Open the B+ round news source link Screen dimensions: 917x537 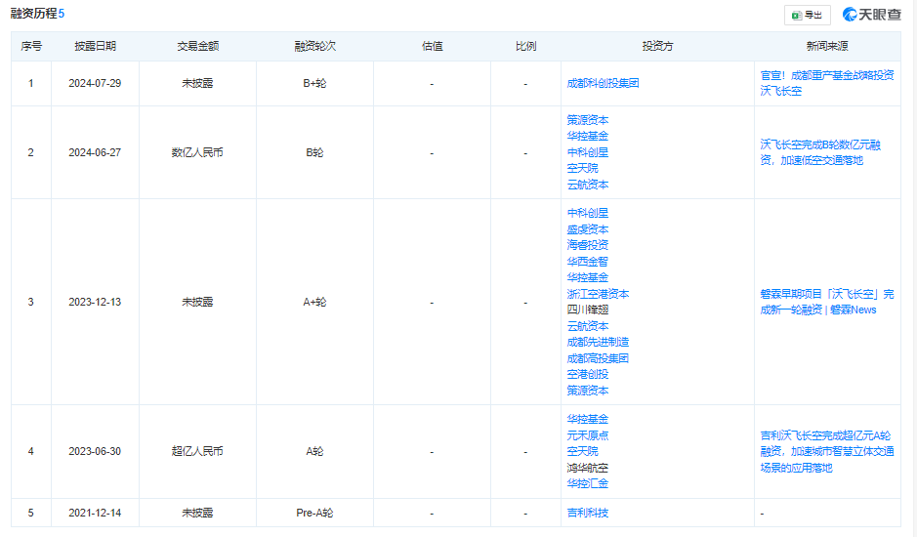tap(826, 83)
